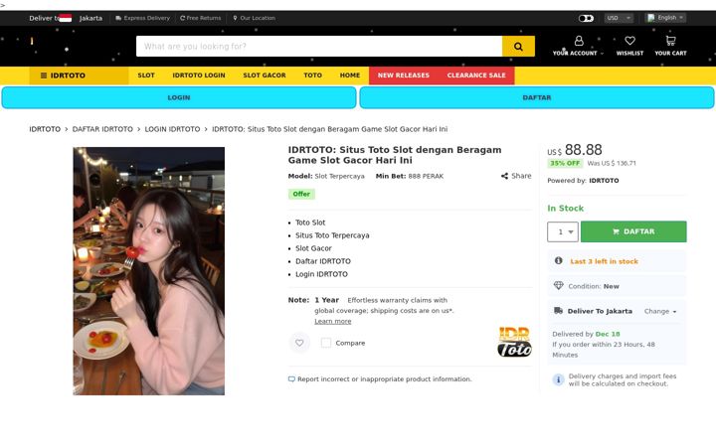
Task: Expand the quantity selector showing 1
Action: point(563,231)
